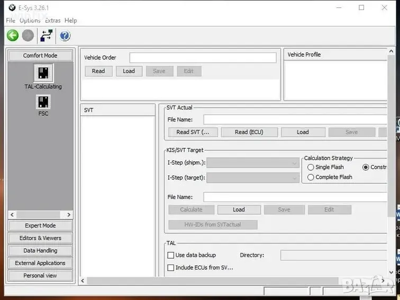
Task: Click the horizontal scrollbar under the sidebar
Action: click(x=40, y=215)
